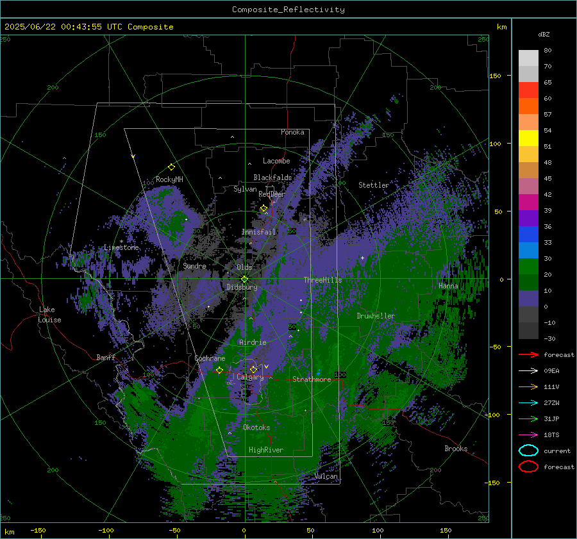This screenshot has height=539, width=577.
Task: Click the Strathmore label
Action: pyautogui.click(x=312, y=379)
